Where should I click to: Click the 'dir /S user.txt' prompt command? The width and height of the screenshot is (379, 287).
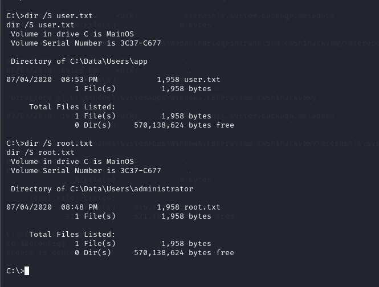coord(59,16)
